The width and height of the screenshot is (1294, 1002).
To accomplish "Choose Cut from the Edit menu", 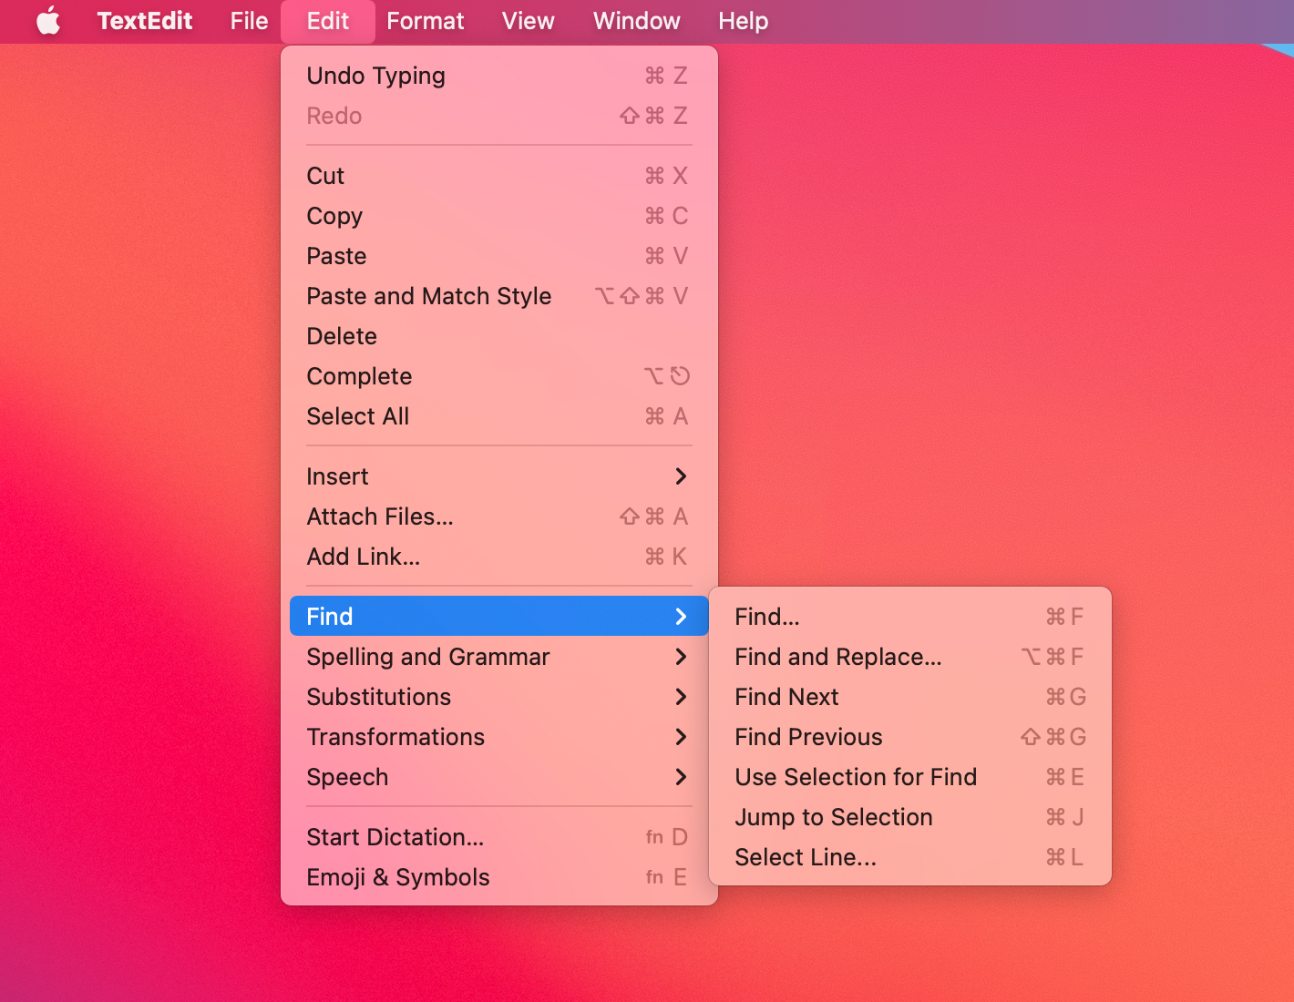I will 499,176.
